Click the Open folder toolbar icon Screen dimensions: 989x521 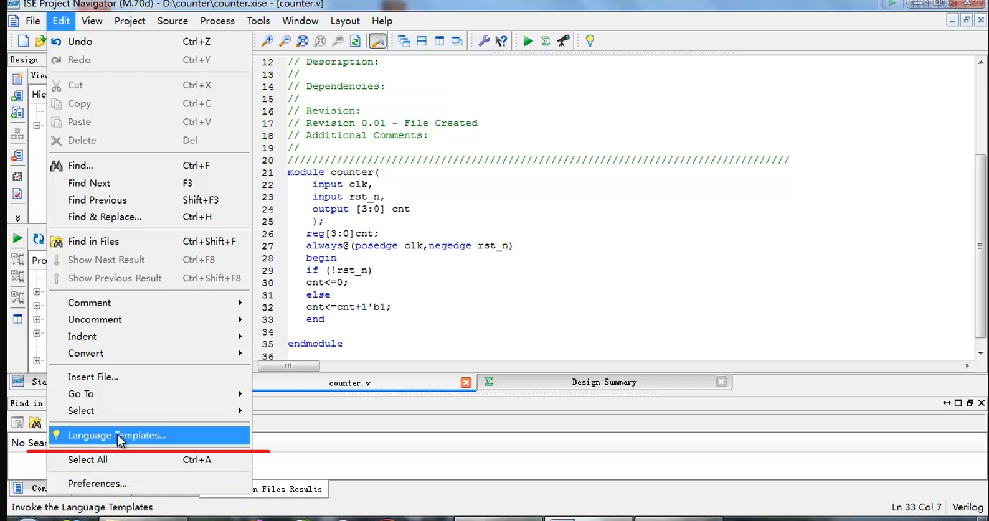pos(40,41)
